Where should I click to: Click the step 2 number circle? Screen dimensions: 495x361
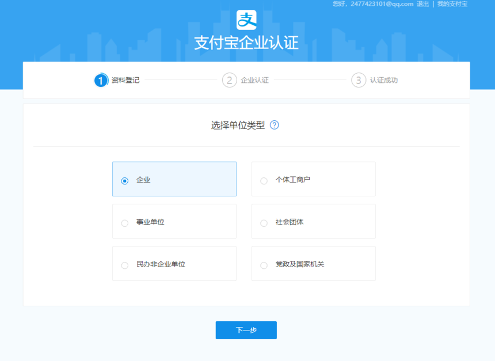coord(230,80)
